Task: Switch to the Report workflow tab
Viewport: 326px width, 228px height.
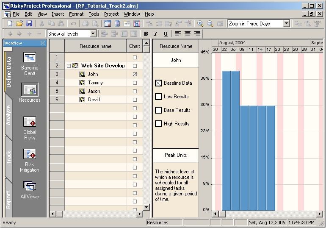Action: tap(8, 199)
